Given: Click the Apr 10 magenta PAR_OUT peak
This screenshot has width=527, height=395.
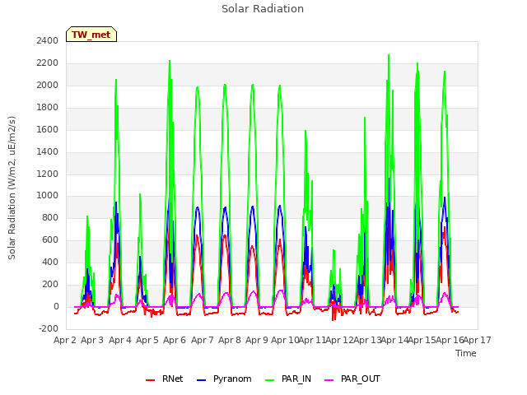Looking at the screenshot, I should tap(281, 290).
